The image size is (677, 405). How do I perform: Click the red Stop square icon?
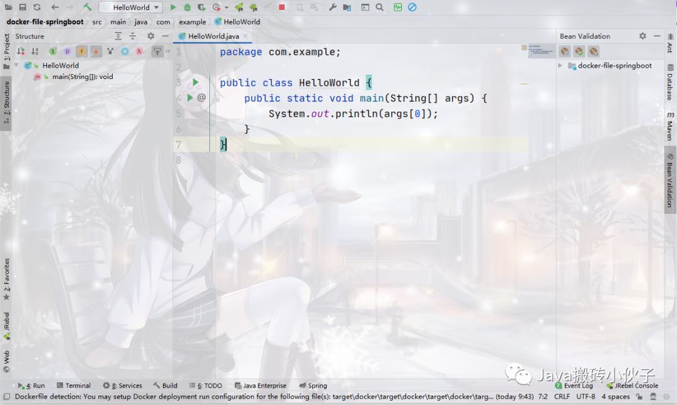click(x=282, y=8)
